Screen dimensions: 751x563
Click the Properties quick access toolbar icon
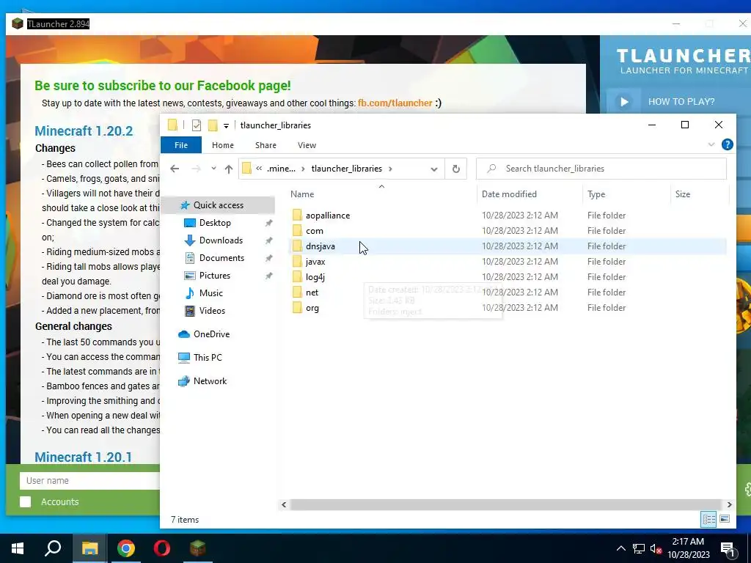coord(197,125)
